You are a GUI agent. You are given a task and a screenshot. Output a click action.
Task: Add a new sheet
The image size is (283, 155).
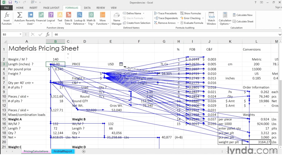[84, 152]
